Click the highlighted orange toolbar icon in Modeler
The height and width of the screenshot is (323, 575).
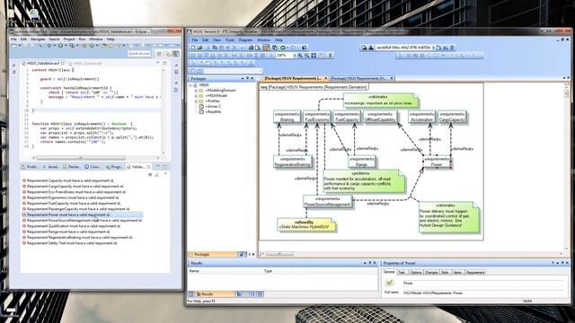pyautogui.click(x=266, y=48)
